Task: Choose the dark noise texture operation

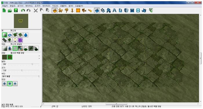Action: [31, 48]
